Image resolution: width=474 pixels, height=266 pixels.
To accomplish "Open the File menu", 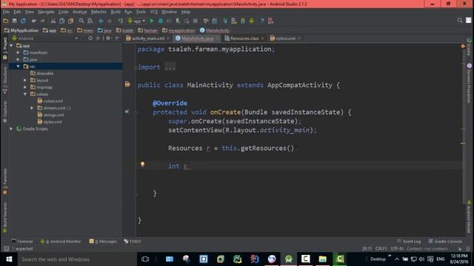I will [7, 12].
